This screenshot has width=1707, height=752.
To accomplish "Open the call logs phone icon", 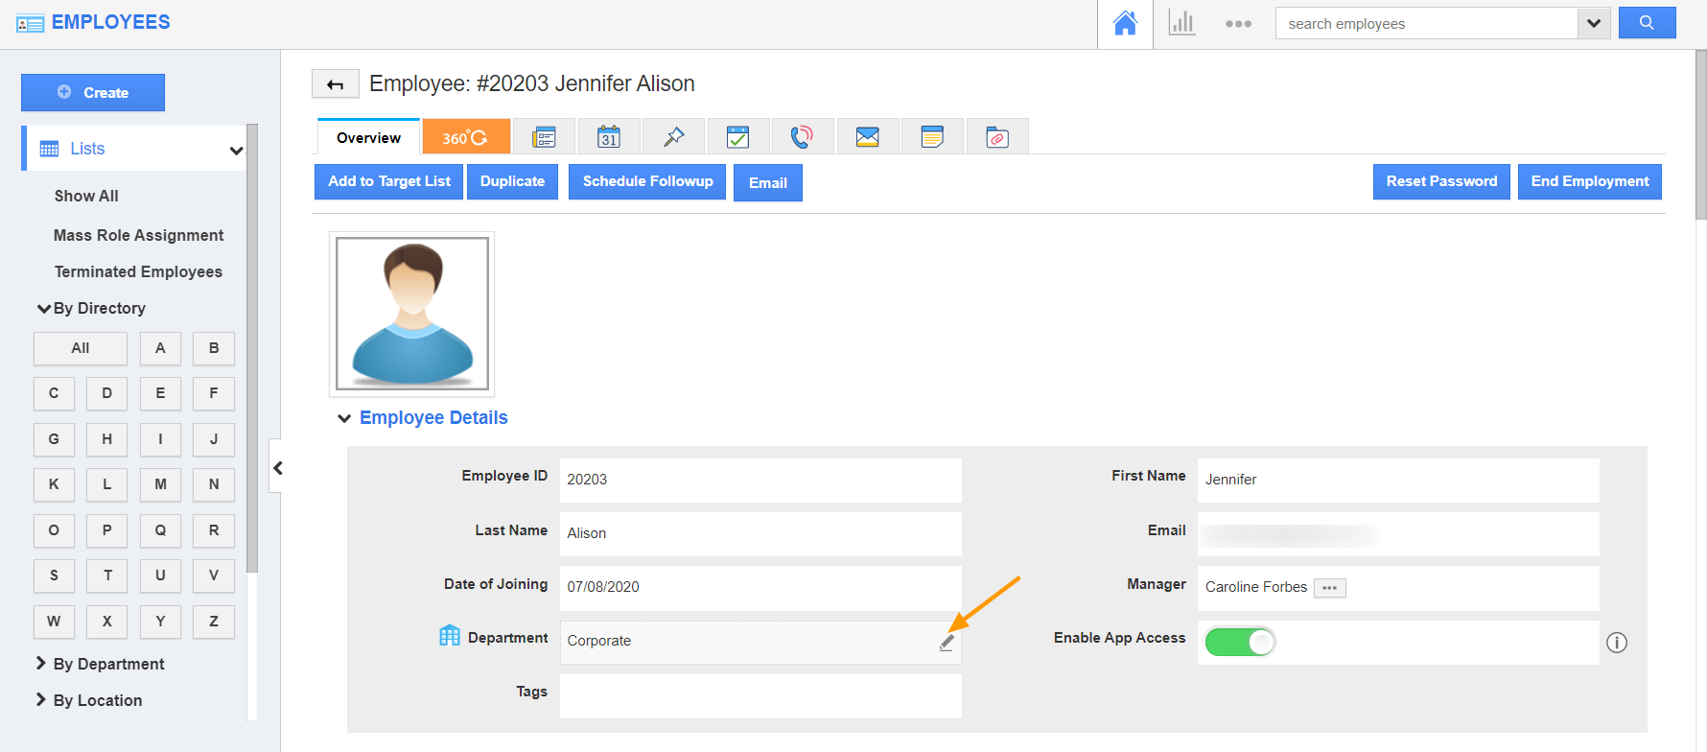I will tap(802, 137).
